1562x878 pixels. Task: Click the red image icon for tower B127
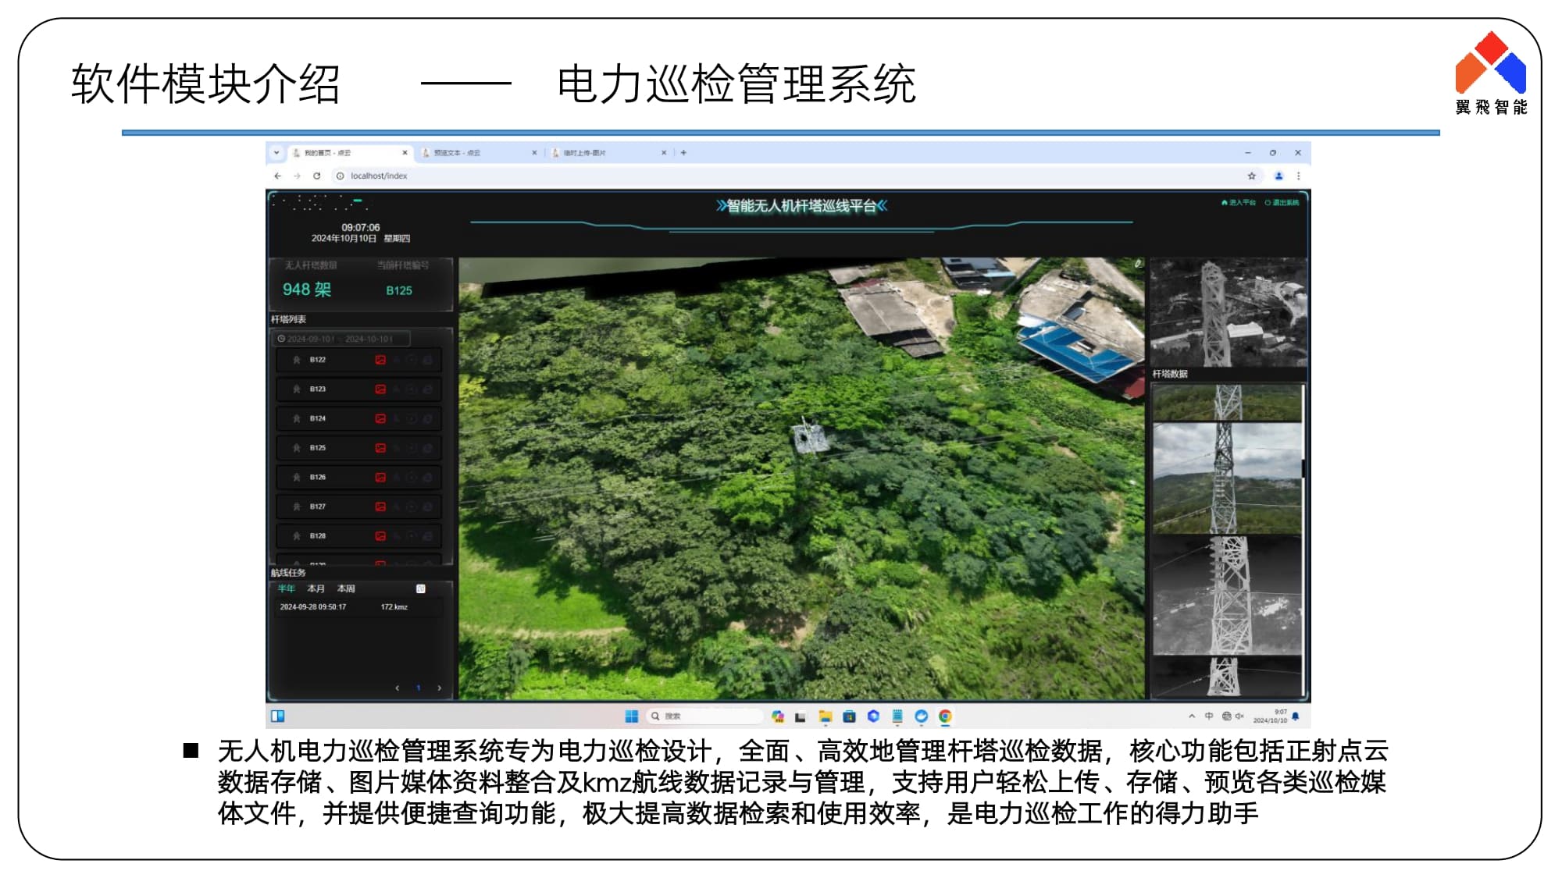coord(380,507)
